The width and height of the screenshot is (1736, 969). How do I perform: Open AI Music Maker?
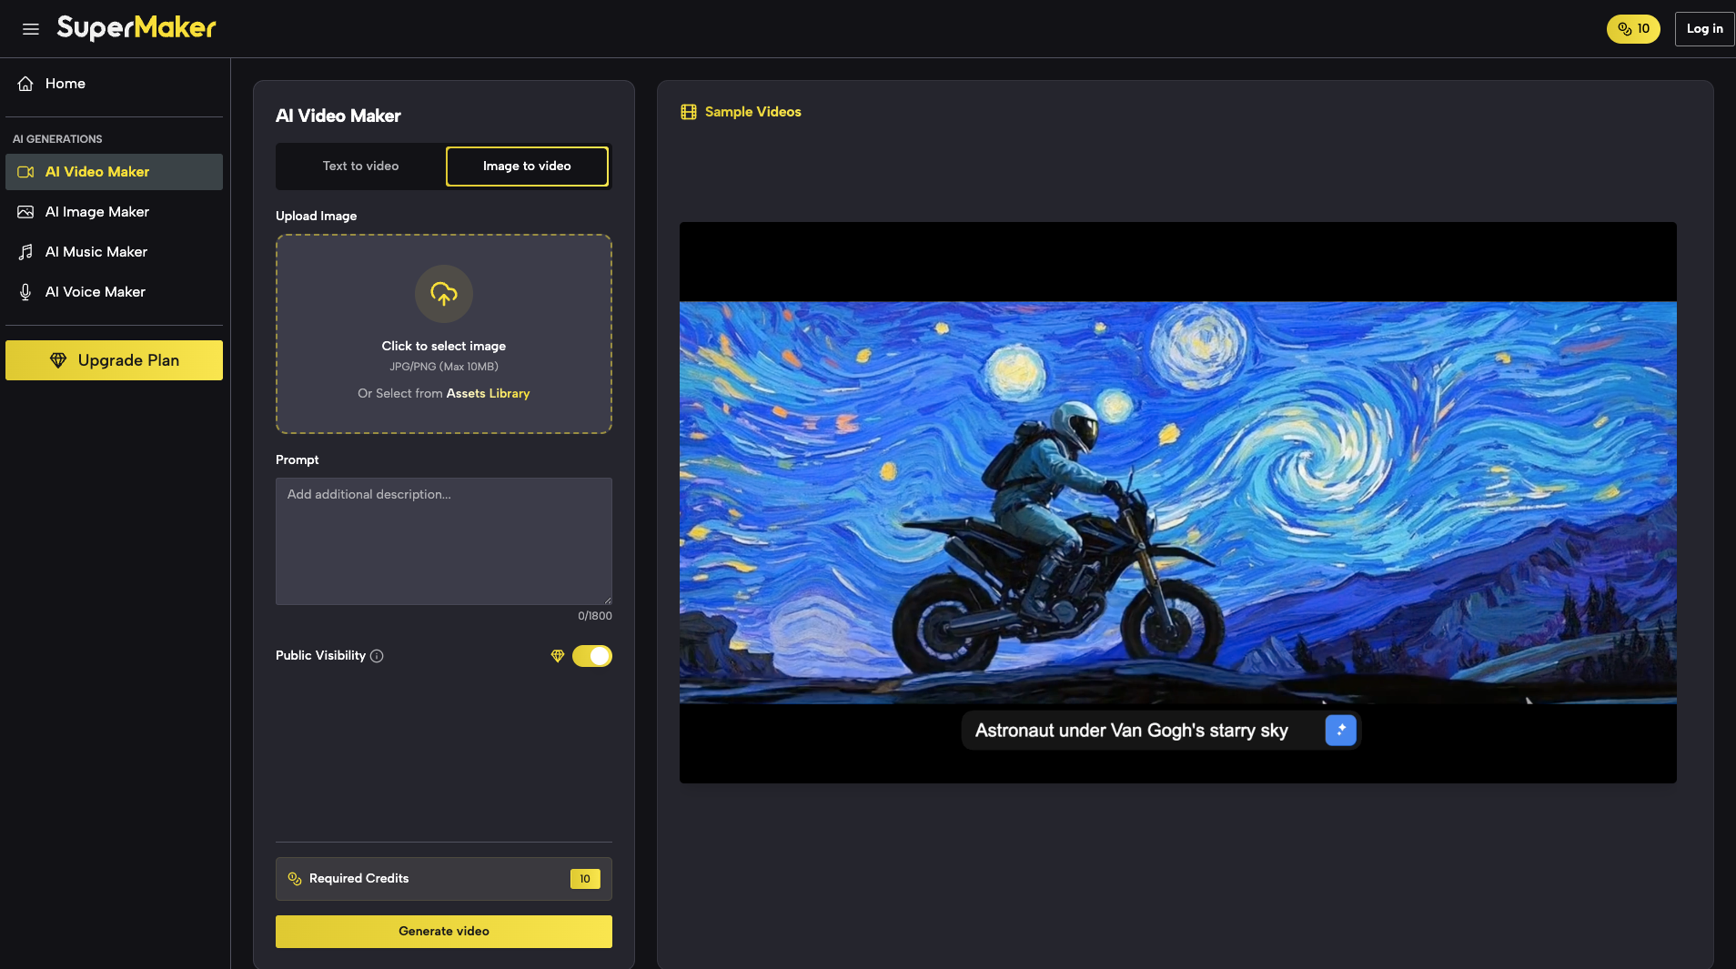114,252
